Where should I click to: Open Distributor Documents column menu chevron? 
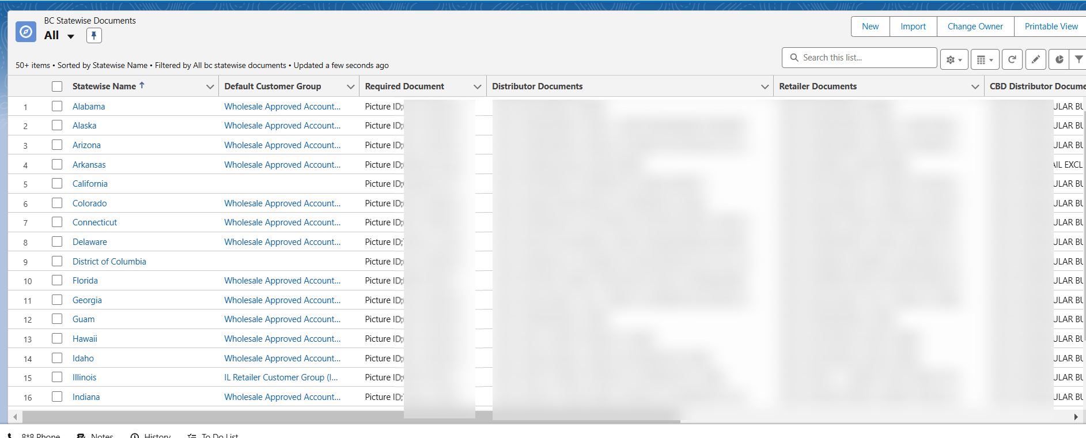(765, 86)
